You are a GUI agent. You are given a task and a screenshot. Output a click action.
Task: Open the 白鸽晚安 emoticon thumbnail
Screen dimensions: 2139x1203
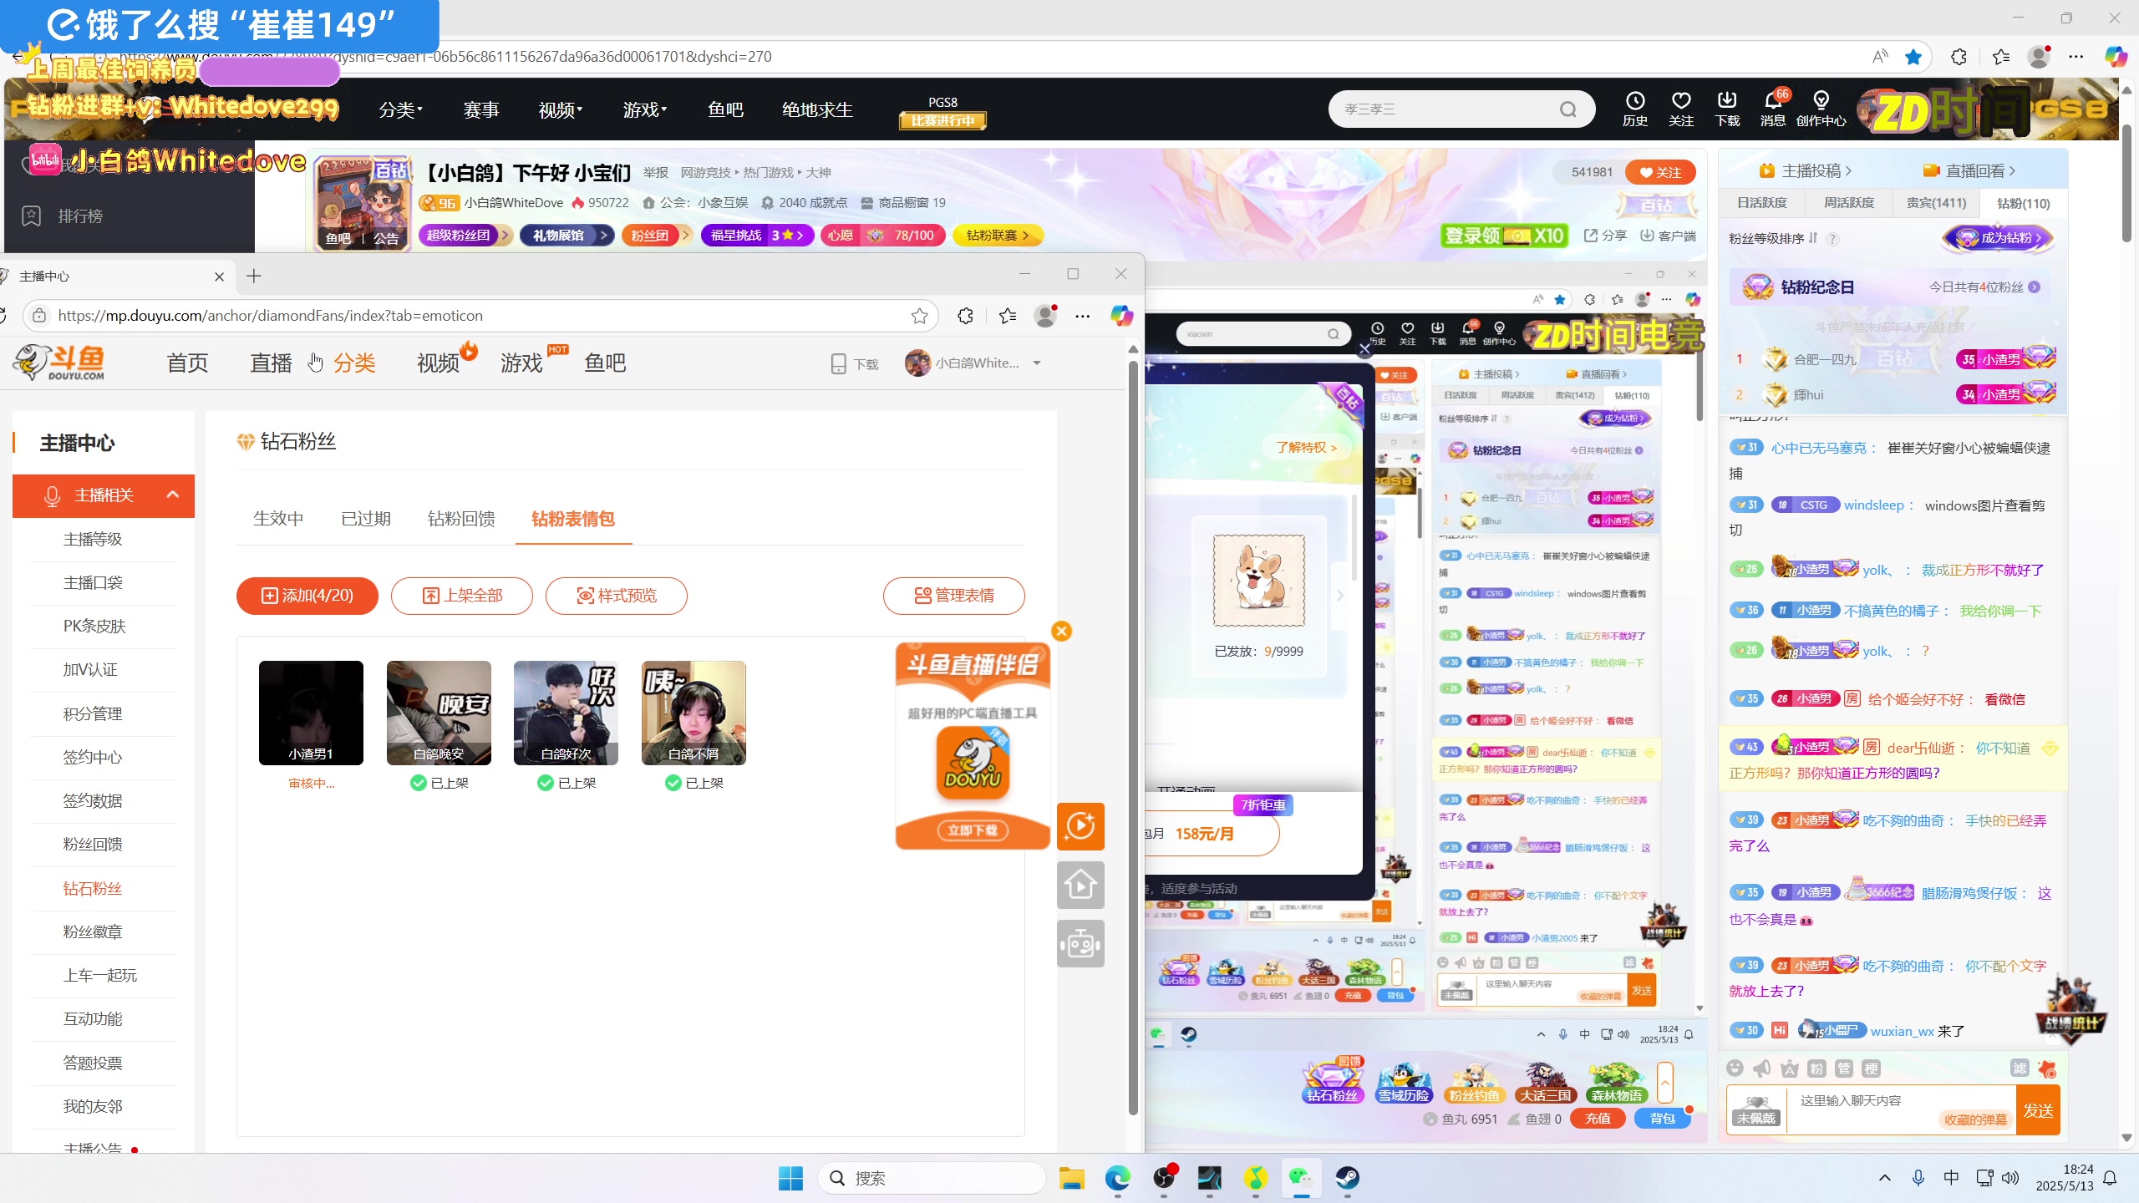point(439,713)
